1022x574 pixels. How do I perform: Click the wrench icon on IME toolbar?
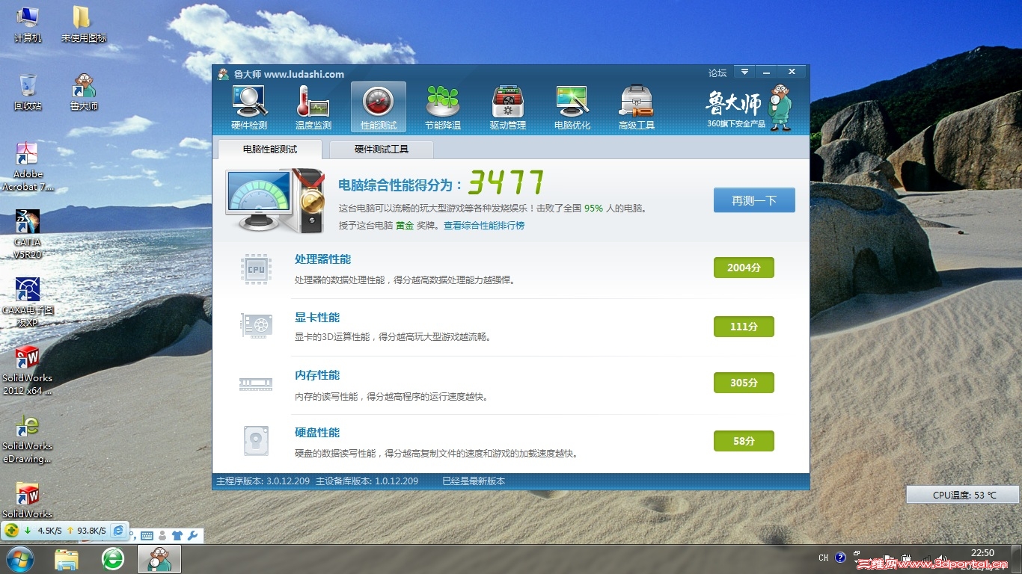pyautogui.click(x=192, y=535)
